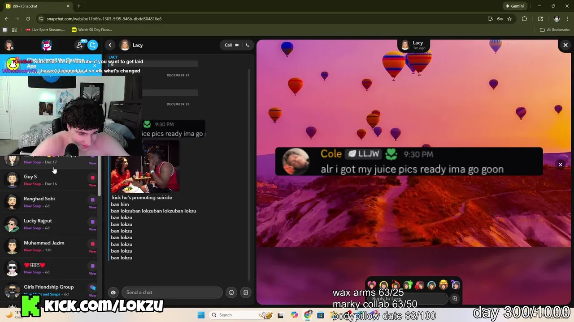Open the Gemini button in Chrome
The height and width of the screenshot is (322, 574).
[x=514, y=6]
